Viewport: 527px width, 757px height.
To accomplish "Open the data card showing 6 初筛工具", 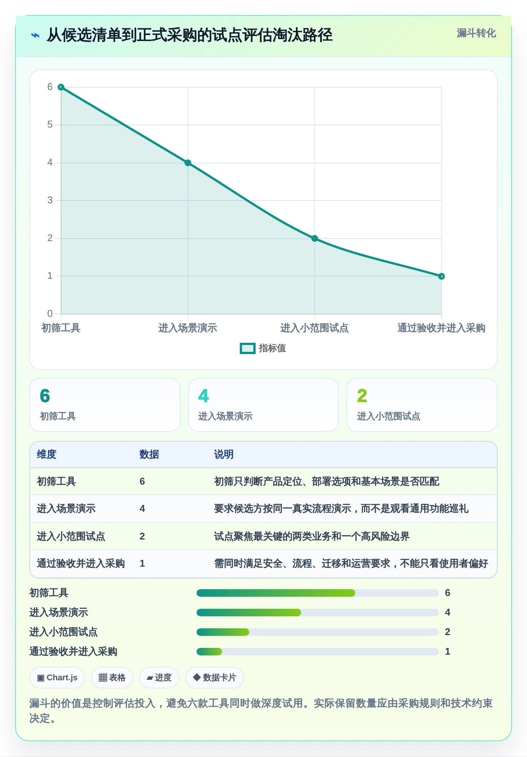I will pyautogui.click(x=105, y=405).
